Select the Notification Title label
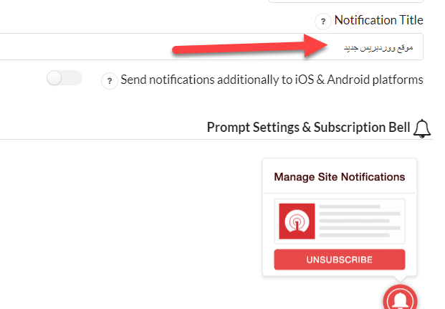This screenshot has width=445, height=309. tap(378, 20)
